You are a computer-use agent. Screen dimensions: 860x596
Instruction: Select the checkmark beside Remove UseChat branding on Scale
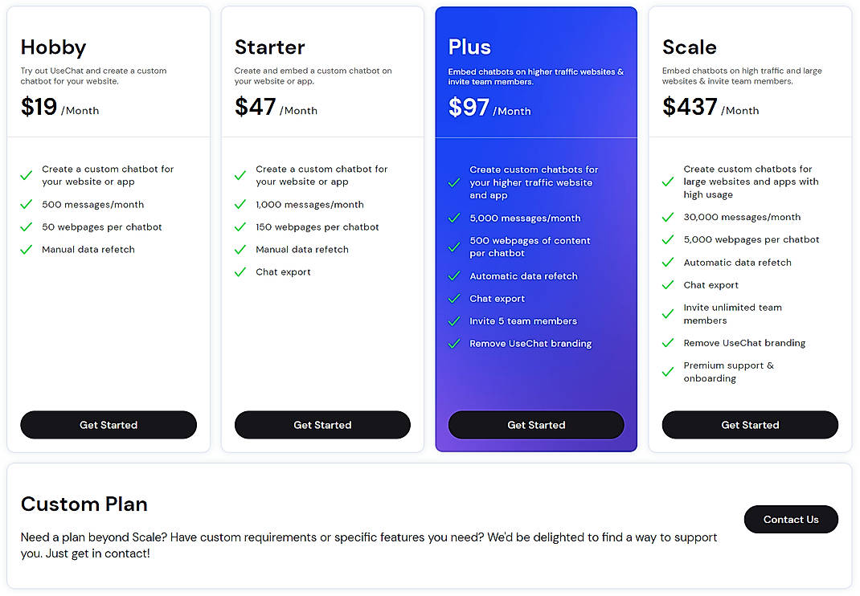tap(668, 343)
